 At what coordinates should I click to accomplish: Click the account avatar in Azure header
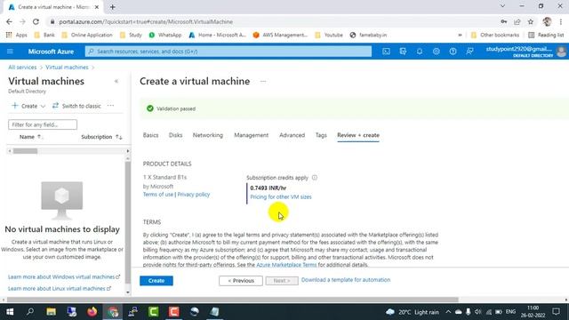pos(561,52)
